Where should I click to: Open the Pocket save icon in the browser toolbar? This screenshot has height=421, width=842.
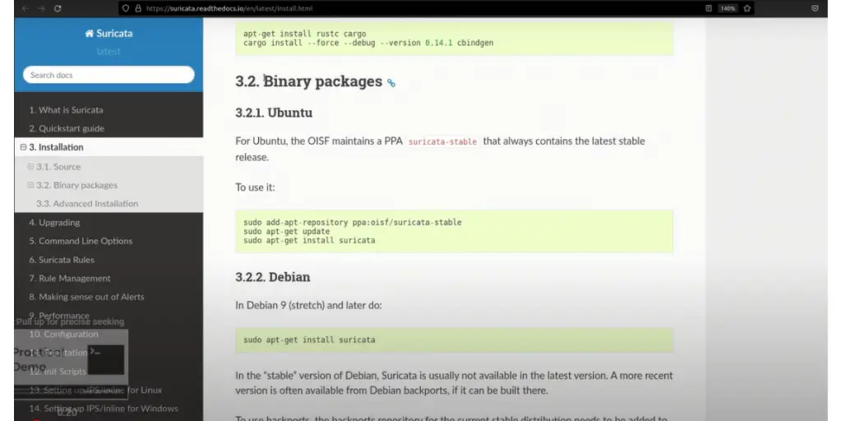(x=815, y=8)
